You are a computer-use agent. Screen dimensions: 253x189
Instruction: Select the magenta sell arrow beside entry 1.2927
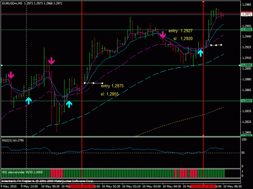click(163, 35)
